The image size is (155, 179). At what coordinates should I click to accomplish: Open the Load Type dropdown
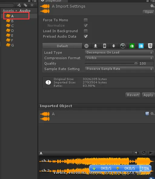coord(119,52)
